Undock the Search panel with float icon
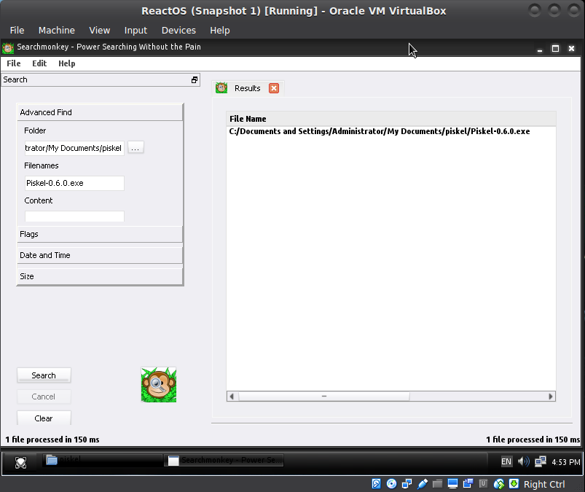Viewport: 585px width, 492px height. pos(195,80)
